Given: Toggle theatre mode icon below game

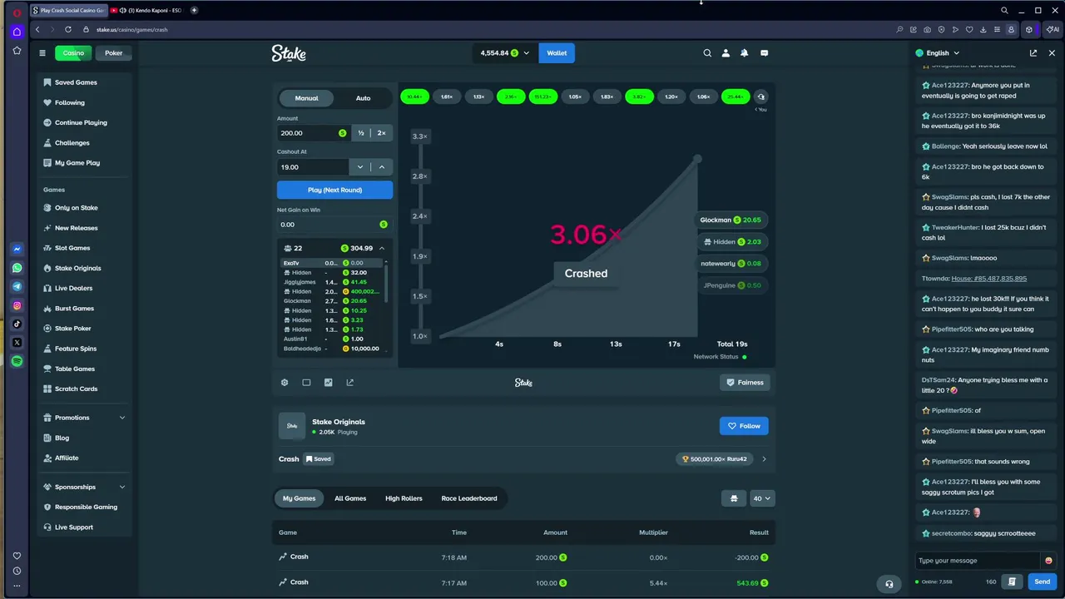Looking at the screenshot, I should [x=306, y=383].
